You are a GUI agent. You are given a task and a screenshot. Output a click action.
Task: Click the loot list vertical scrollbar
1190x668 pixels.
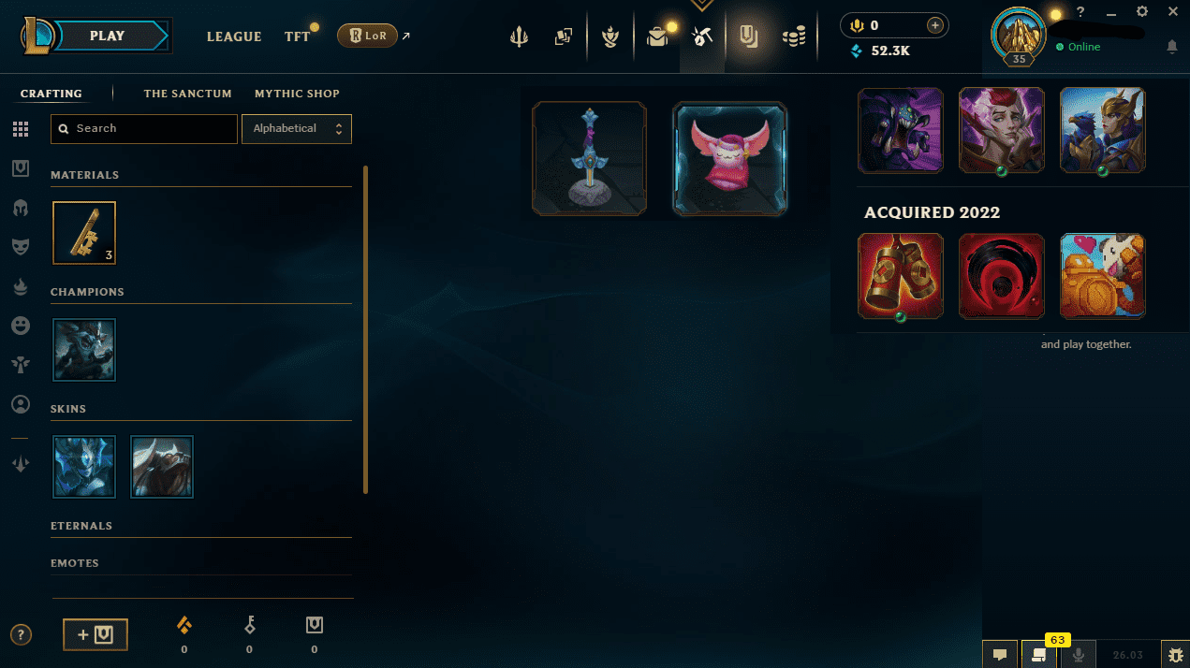coord(365,329)
